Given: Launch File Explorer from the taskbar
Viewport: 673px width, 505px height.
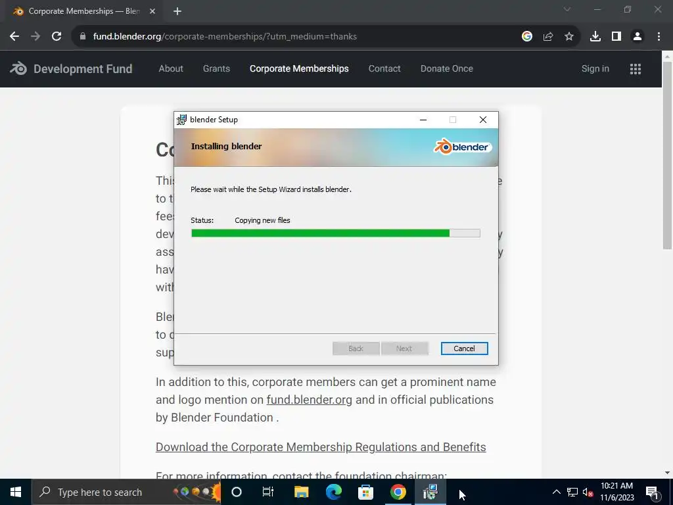Looking at the screenshot, I should point(301,492).
